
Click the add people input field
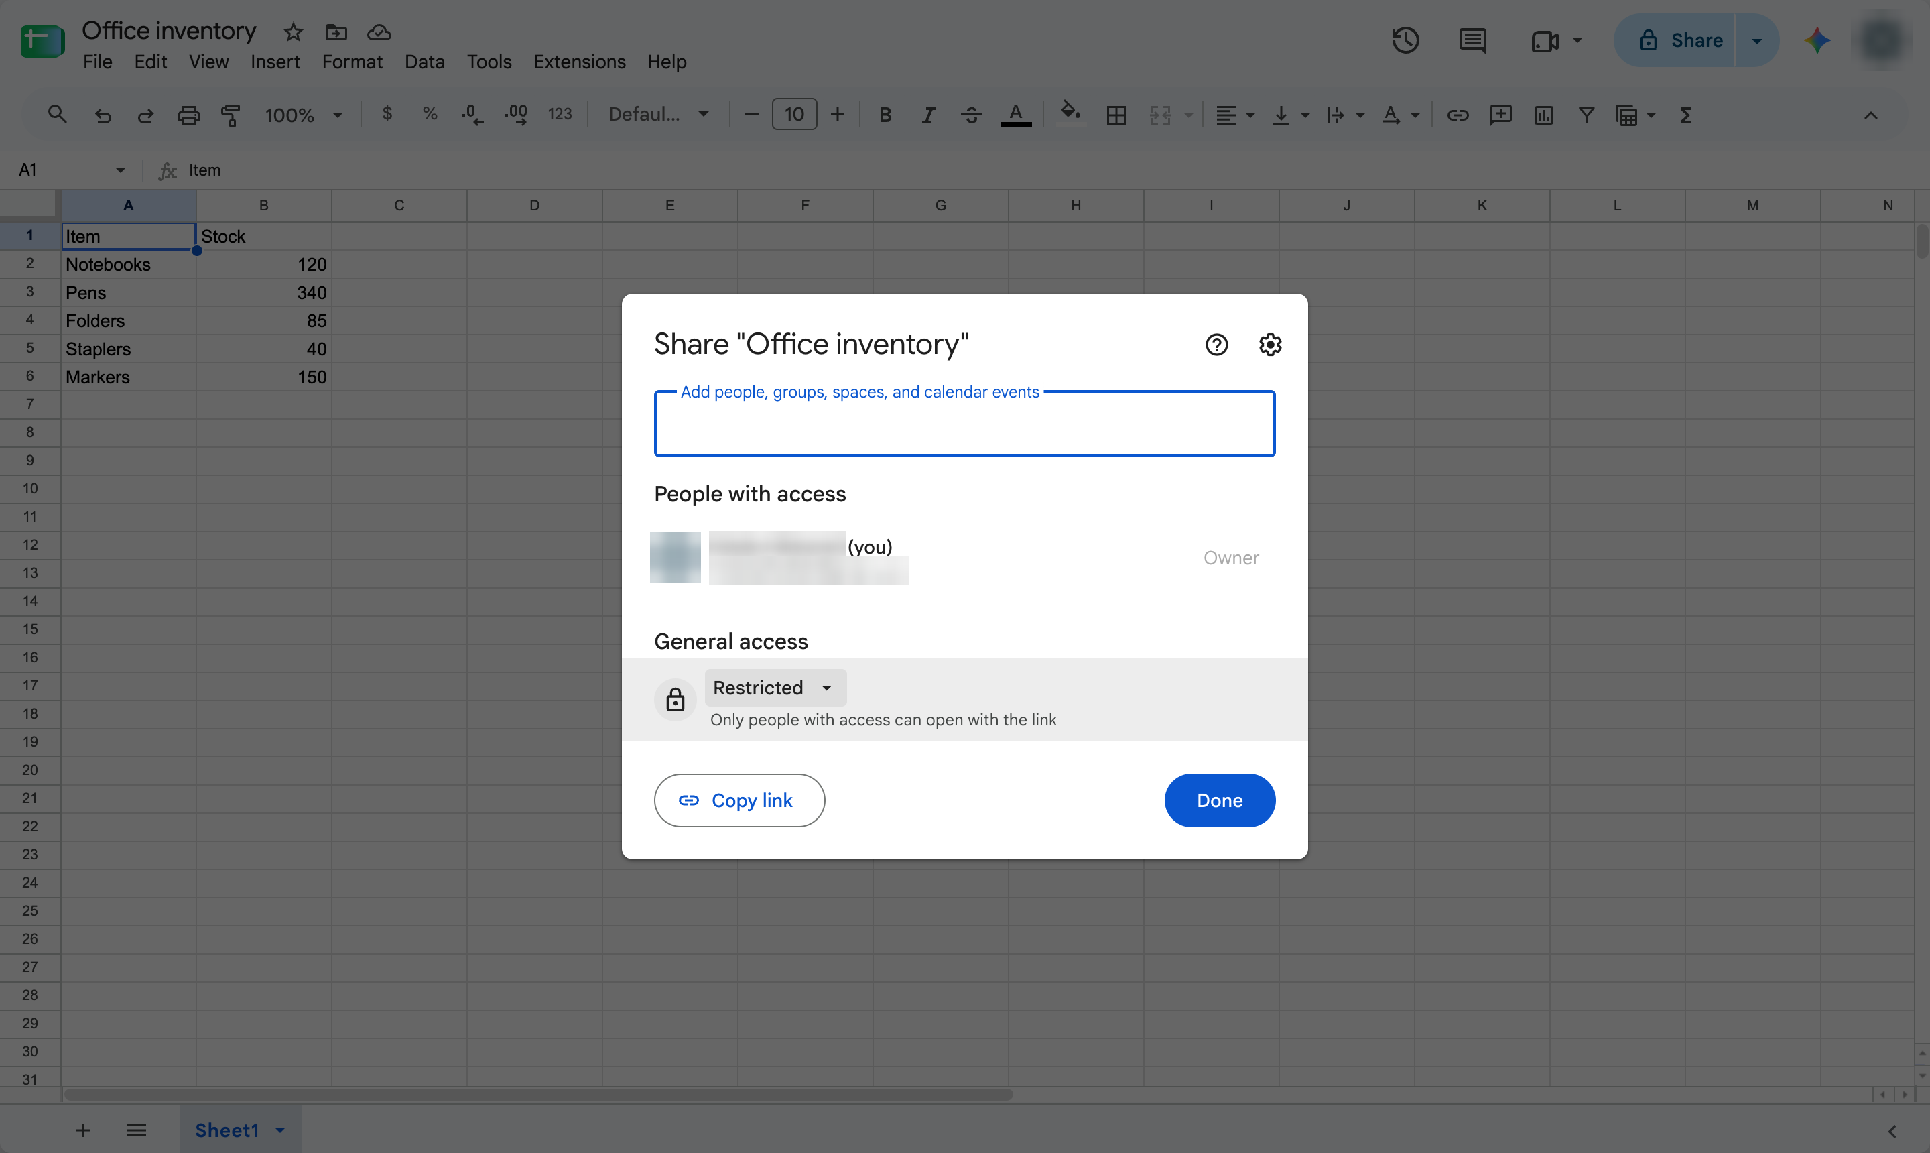coord(964,424)
